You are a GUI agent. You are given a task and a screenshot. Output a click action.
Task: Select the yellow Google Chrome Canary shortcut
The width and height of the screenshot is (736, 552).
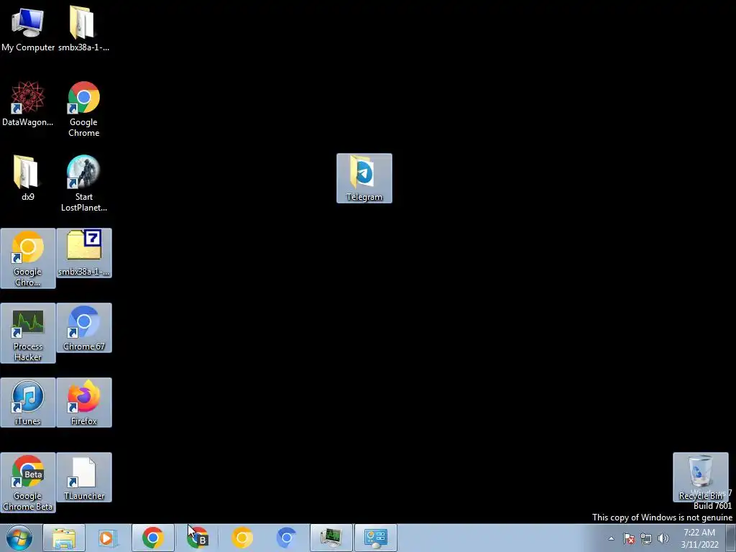[28, 258]
